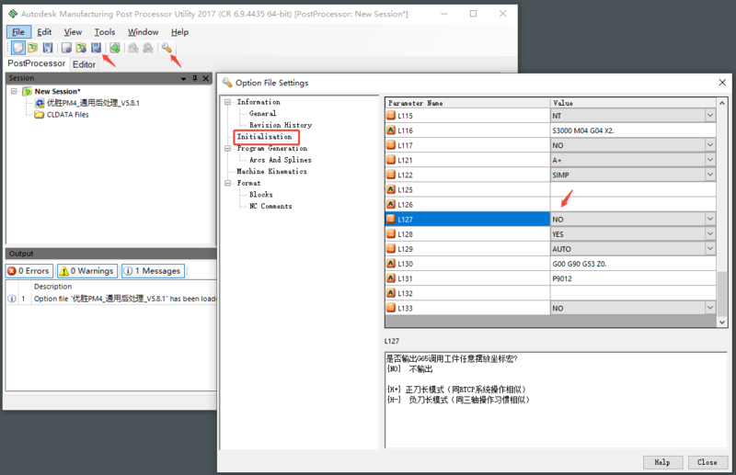Click the green Add CLDATA toolbar icon
This screenshot has height=475, width=736.
[114, 48]
